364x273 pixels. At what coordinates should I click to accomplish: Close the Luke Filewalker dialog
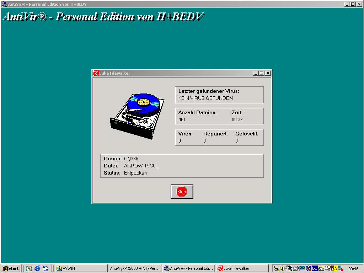(x=268, y=73)
